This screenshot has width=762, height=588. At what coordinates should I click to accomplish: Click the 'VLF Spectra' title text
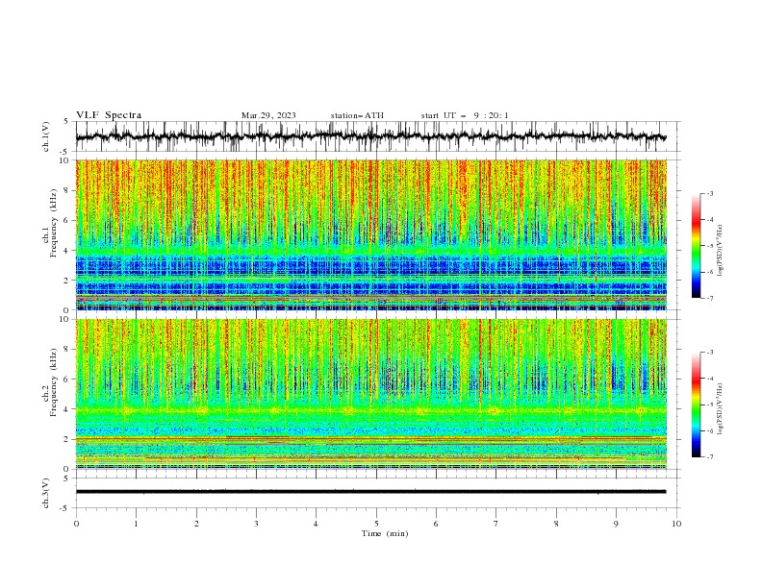click(x=109, y=115)
